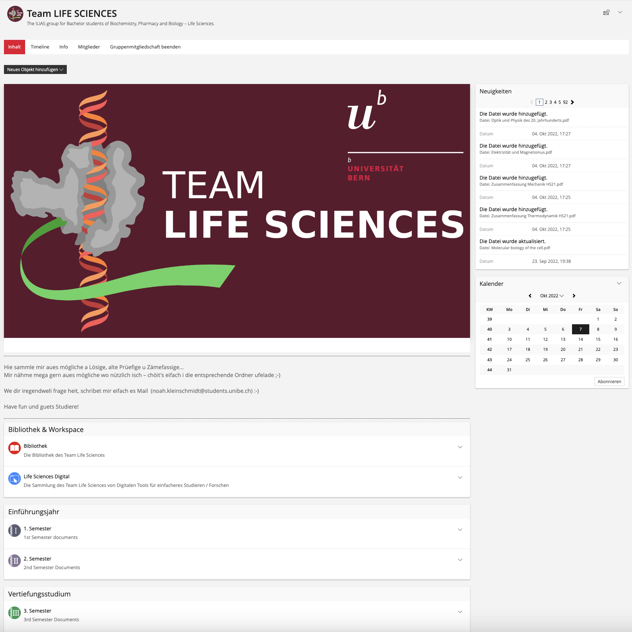Viewport: 632px width, 632px height.
Task: Advance to next month in Kalender
Action: (x=574, y=296)
